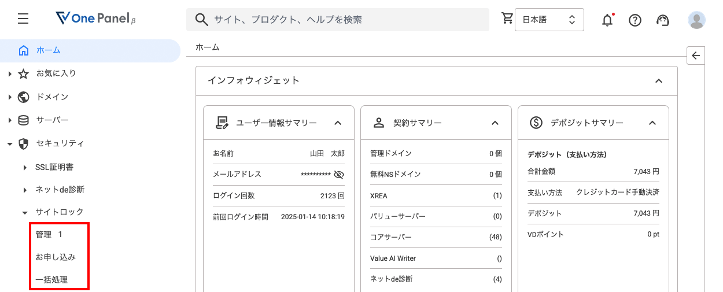Click the shopping cart icon
Image resolution: width=723 pixels, height=292 pixels.
pyautogui.click(x=507, y=19)
